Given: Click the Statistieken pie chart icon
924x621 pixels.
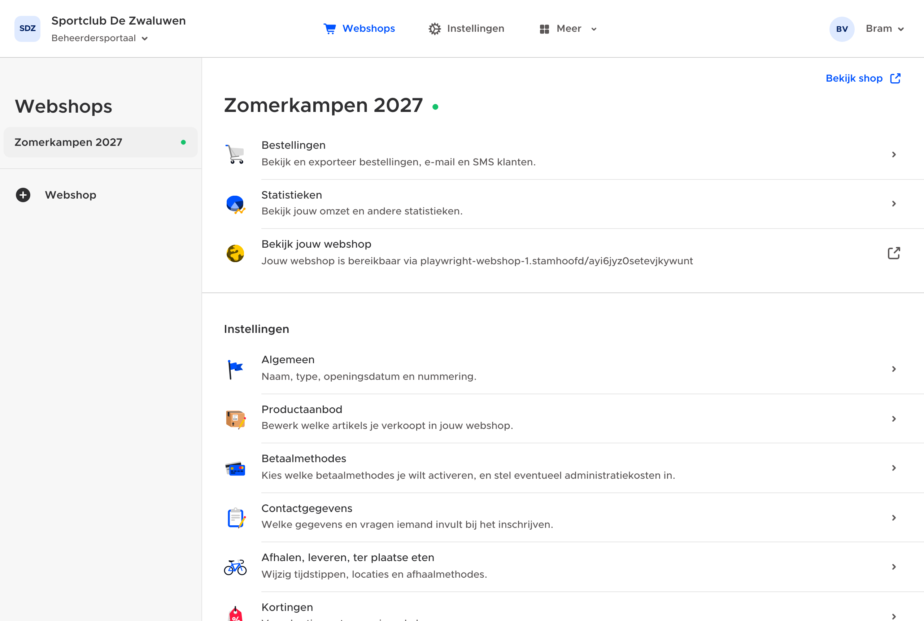Looking at the screenshot, I should (235, 204).
